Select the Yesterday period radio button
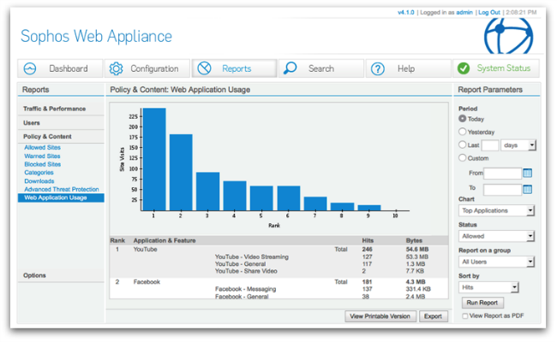The width and height of the screenshot is (557, 342). coord(462,132)
